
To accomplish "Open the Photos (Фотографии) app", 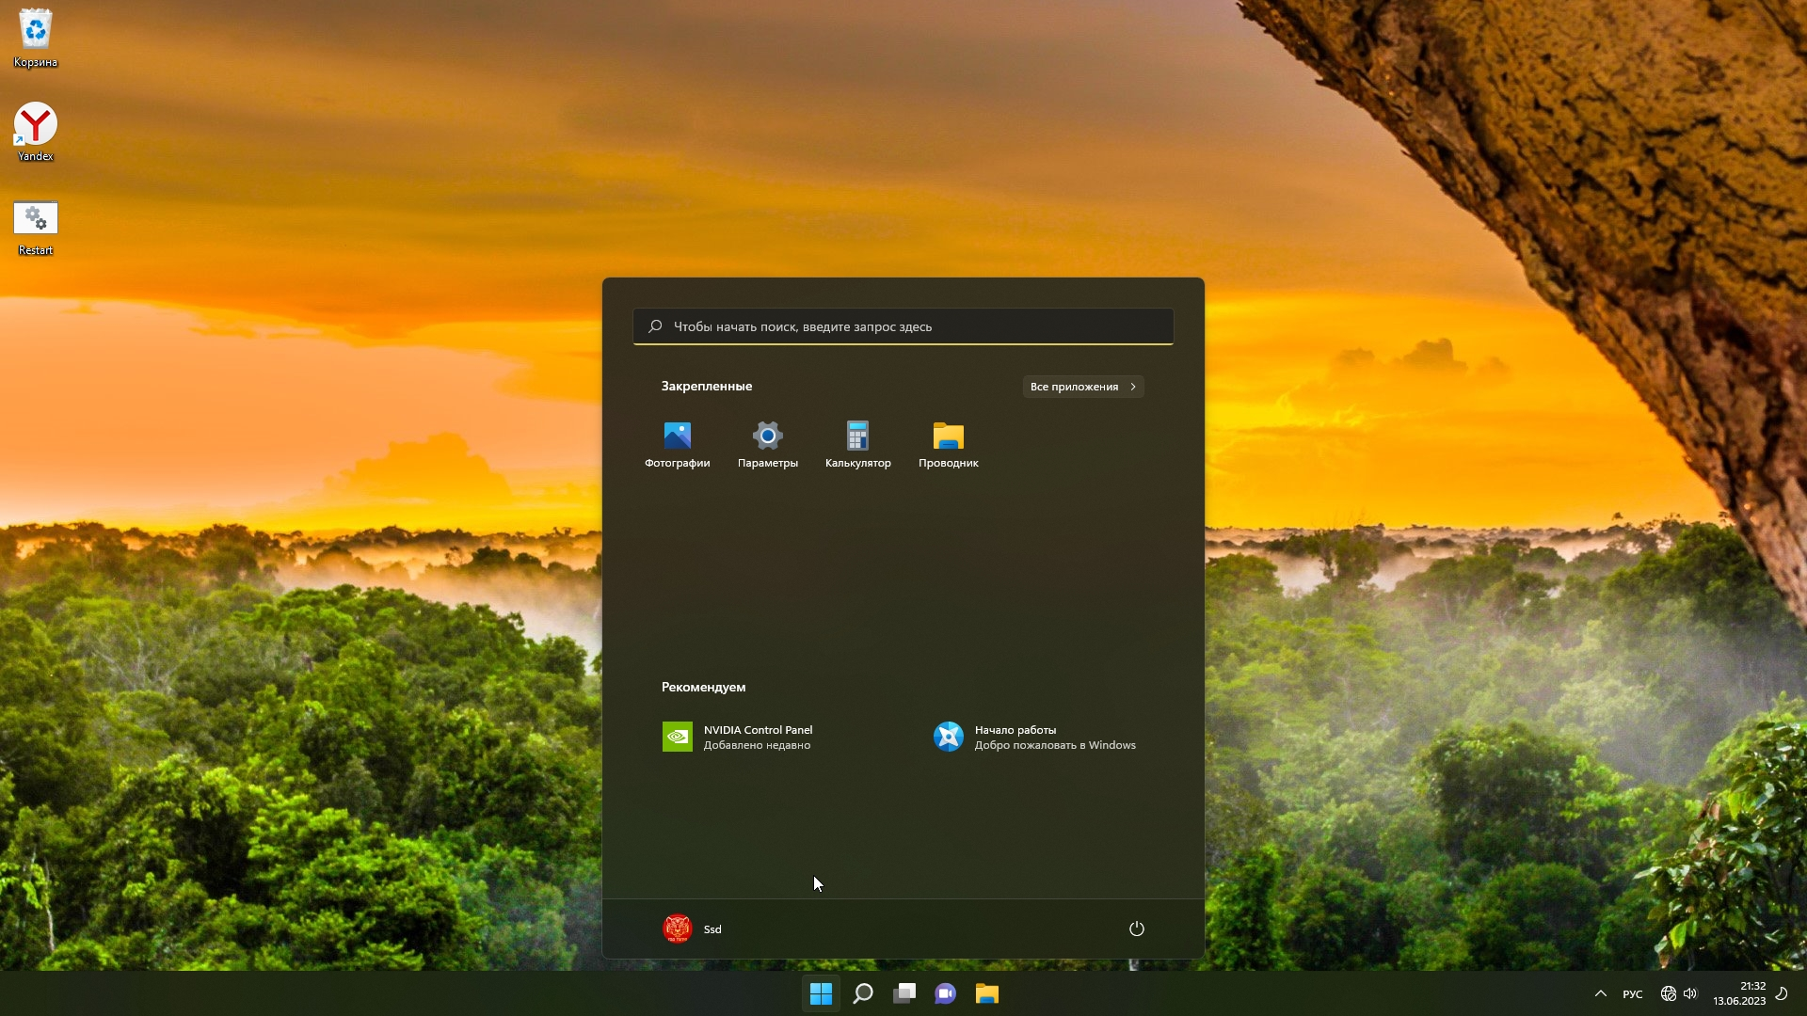I will [x=677, y=444].
